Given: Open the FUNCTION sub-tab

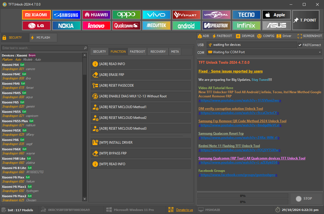Looking at the screenshot, I should click(x=118, y=52).
